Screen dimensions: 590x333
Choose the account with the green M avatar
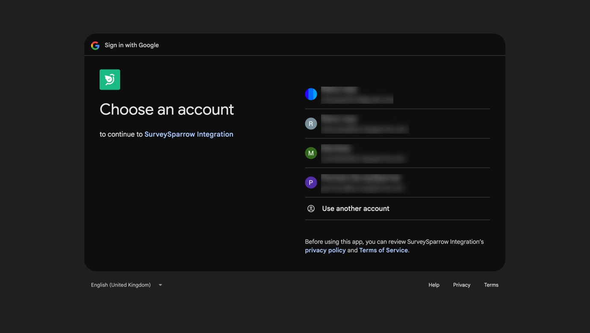[397, 153]
